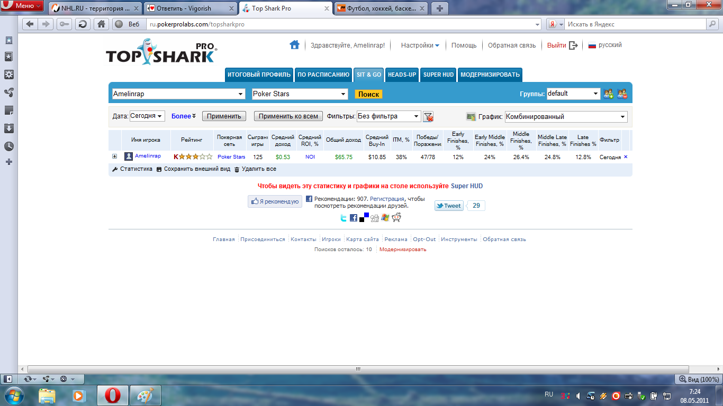The height and width of the screenshot is (406, 723).
Task: Click the remove group icon
Action: [622, 94]
